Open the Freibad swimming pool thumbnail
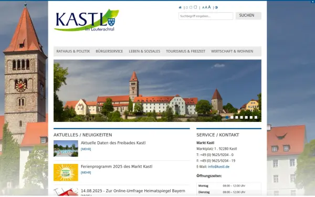315x197 pixels. (x=66, y=149)
